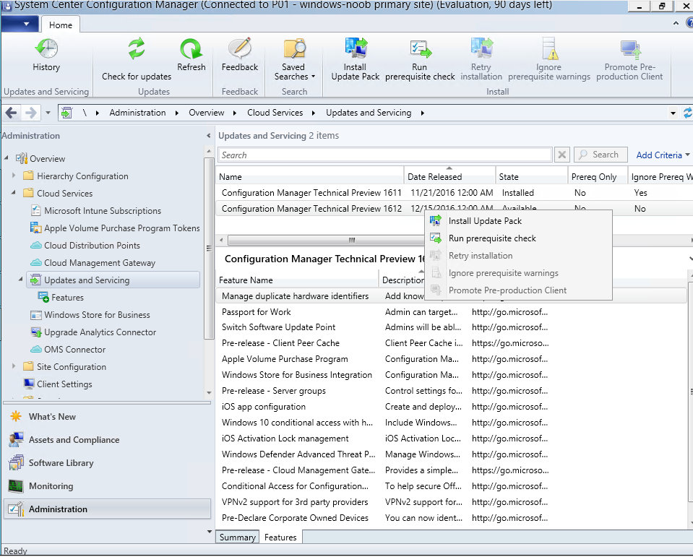Open Client Settings in the tree
The height and width of the screenshot is (557, 693).
pos(64,384)
